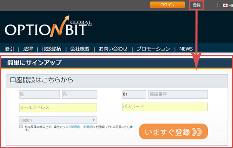
Task: Expand the Japan country dropdown
Action: (x=58, y=120)
